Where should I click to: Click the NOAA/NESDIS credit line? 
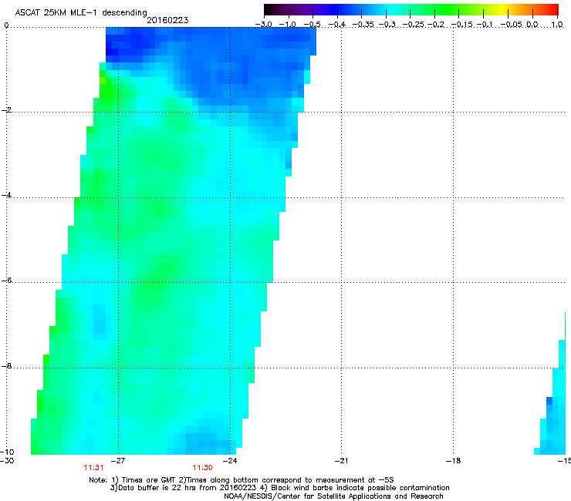(333, 496)
